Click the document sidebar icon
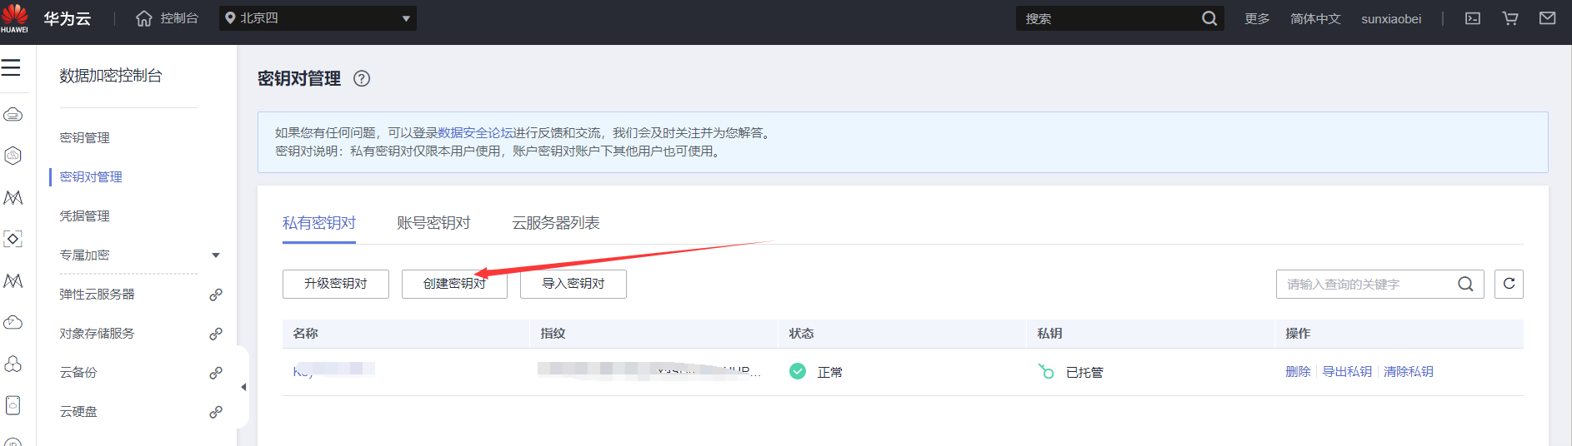 13,405
